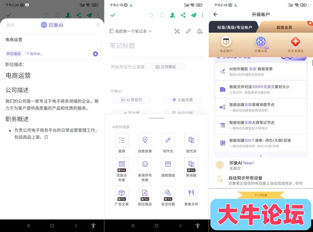This screenshot has height=232, width=313.
Task: Stop AI writing with the purple stop button
Action: coord(96,54)
